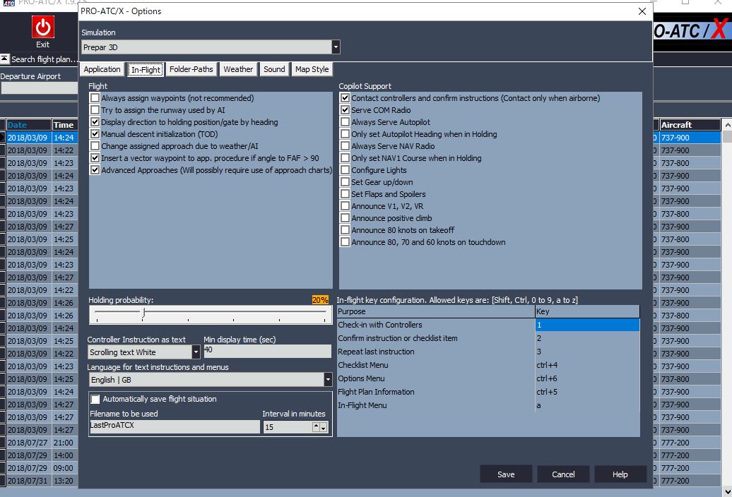This screenshot has height=497, width=732.
Task: Enable Always Serve Autopilot
Action: point(345,122)
